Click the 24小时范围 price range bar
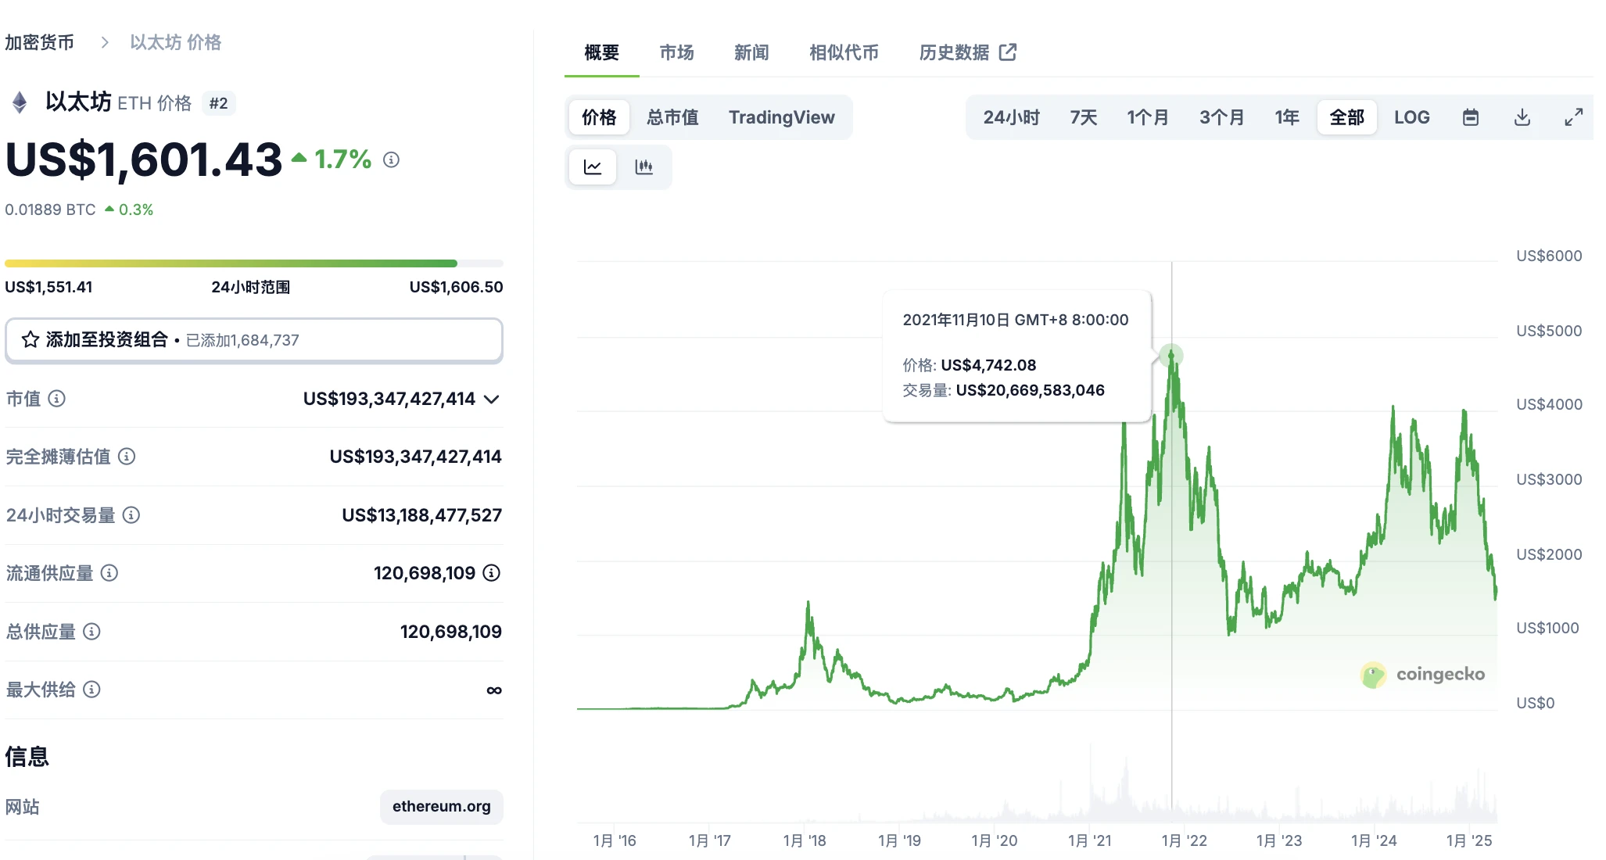The image size is (1606, 860). [x=253, y=263]
